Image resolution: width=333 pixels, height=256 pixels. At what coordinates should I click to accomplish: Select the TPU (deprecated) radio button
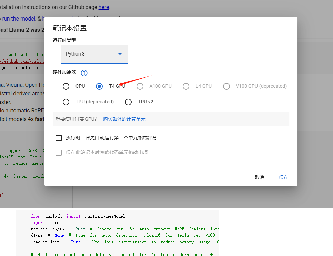[66, 102]
